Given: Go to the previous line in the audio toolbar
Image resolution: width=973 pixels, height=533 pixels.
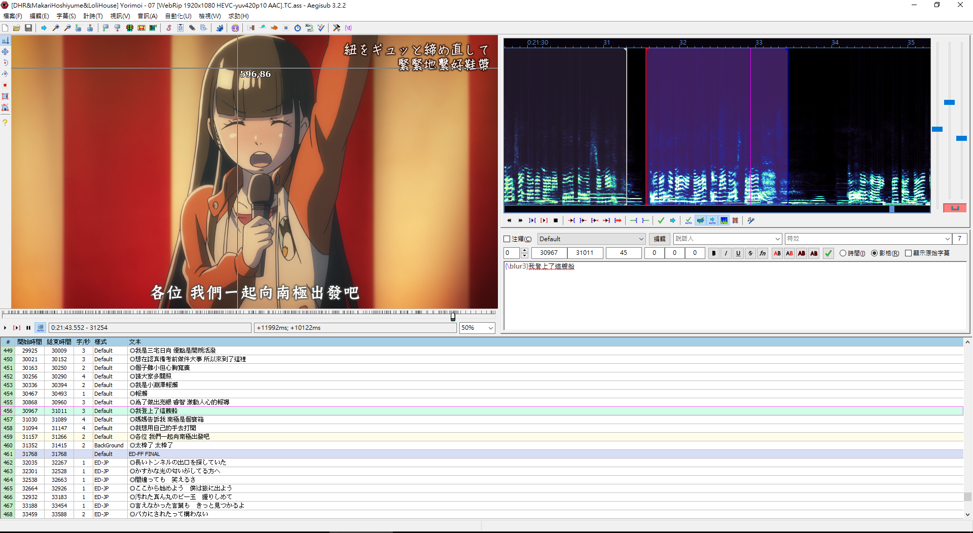Looking at the screenshot, I should point(509,220).
